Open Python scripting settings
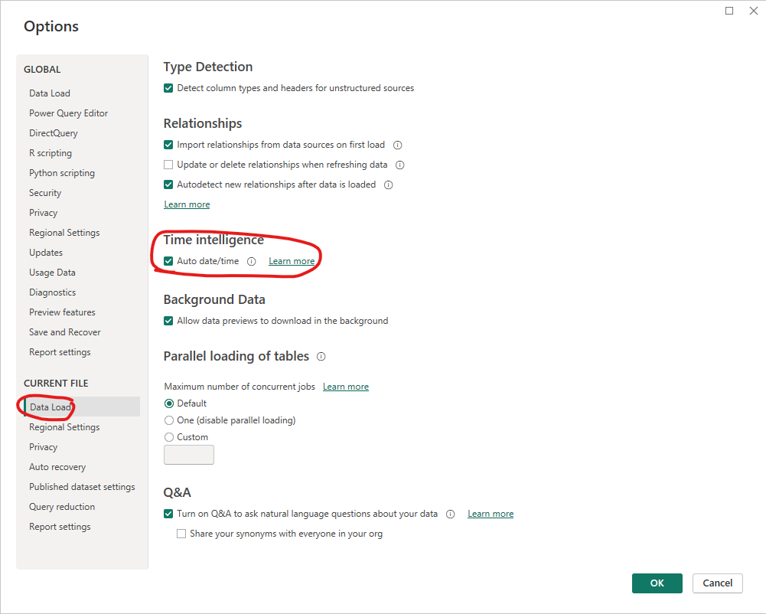 pyautogui.click(x=62, y=173)
